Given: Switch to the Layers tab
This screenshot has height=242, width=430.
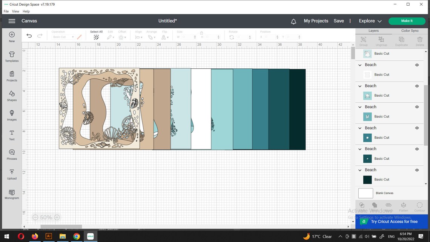Looking at the screenshot, I should pos(373,31).
